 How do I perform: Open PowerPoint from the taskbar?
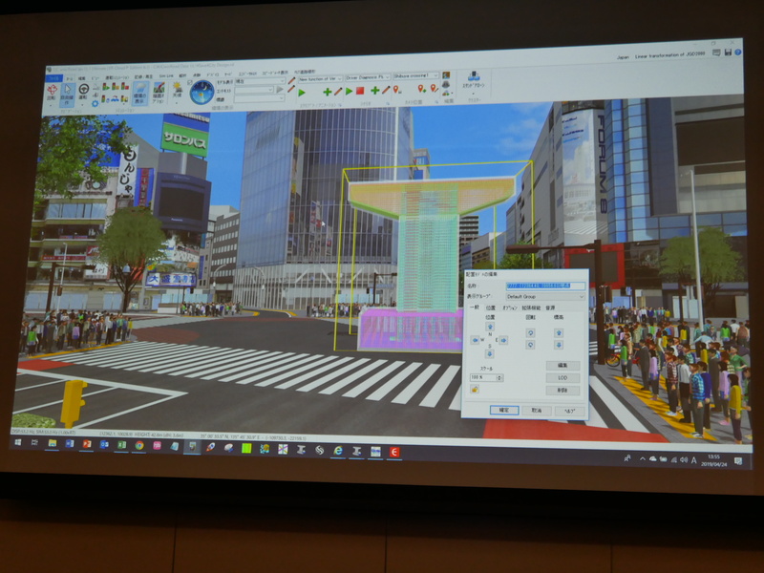(87, 444)
